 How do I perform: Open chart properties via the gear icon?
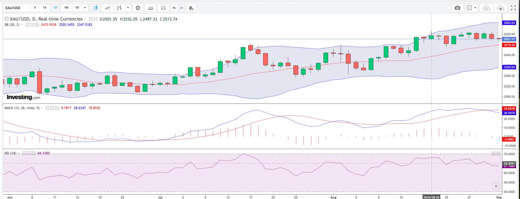(x=138, y=8)
